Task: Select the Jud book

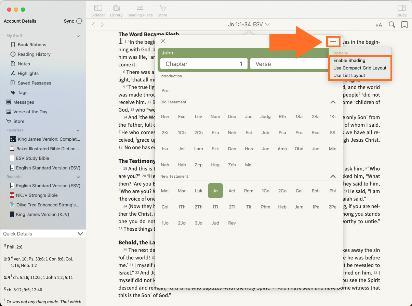Action: click(x=215, y=223)
